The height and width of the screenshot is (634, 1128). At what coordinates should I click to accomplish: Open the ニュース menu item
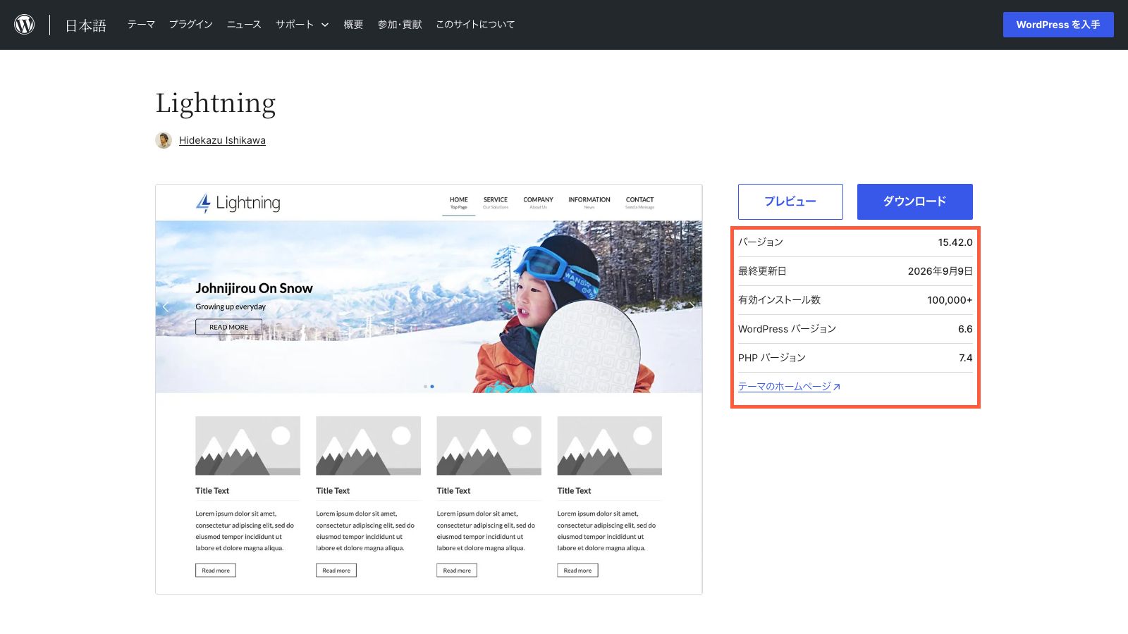(244, 25)
